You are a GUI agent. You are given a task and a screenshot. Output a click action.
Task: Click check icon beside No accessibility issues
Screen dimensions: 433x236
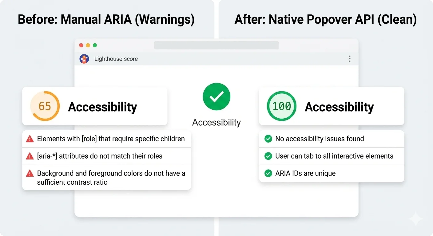tap(268, 139)
